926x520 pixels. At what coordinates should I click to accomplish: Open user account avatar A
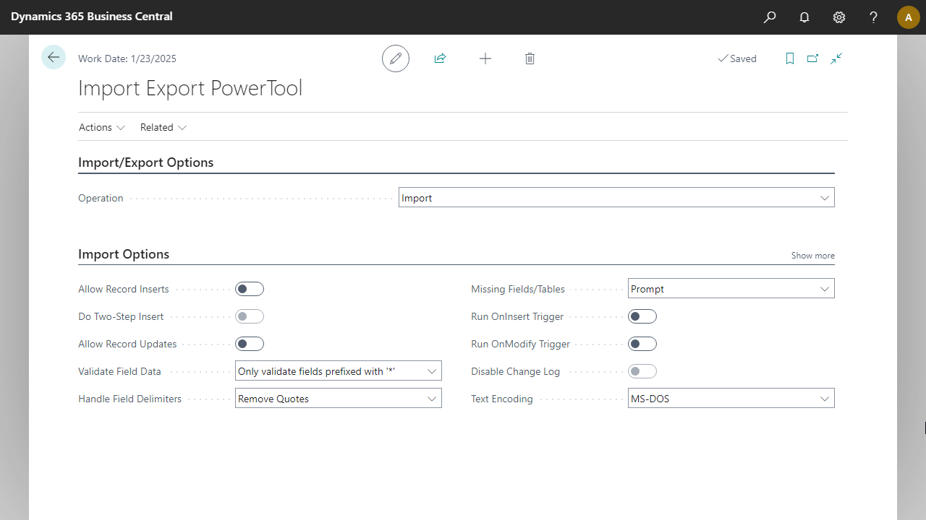909,17
